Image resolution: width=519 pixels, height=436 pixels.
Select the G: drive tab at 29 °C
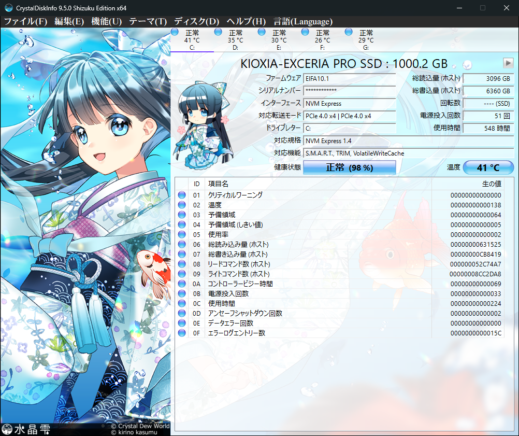[366, 40]
